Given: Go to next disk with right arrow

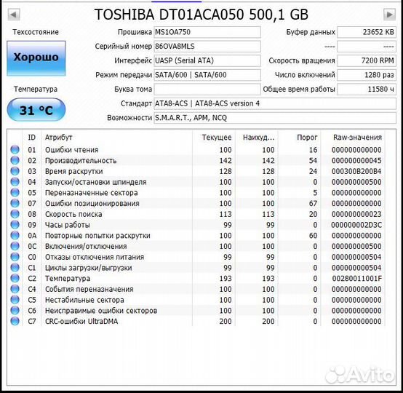Looking at the screenshot, I should click(x=389, y=14).
